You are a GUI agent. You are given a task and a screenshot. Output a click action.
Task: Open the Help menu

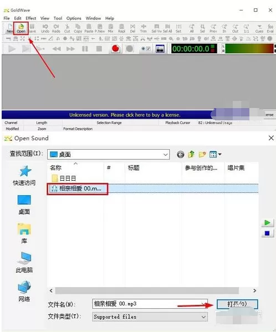(110, 18)
